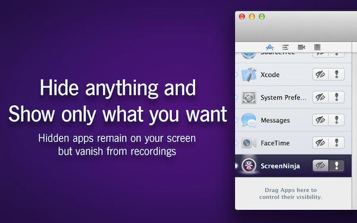Viewport: 357px width, 223px height.
Task: Select the Xcode row label
Action: tap(270, 75)
